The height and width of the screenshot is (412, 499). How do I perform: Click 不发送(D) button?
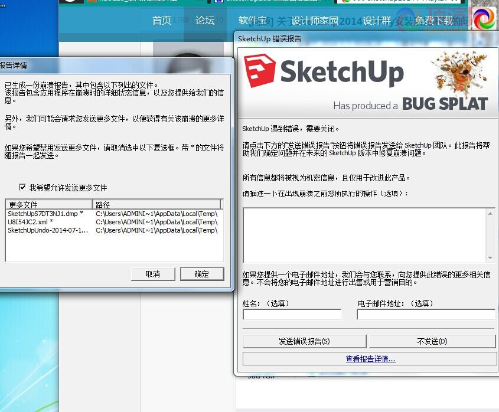point(432,341)
